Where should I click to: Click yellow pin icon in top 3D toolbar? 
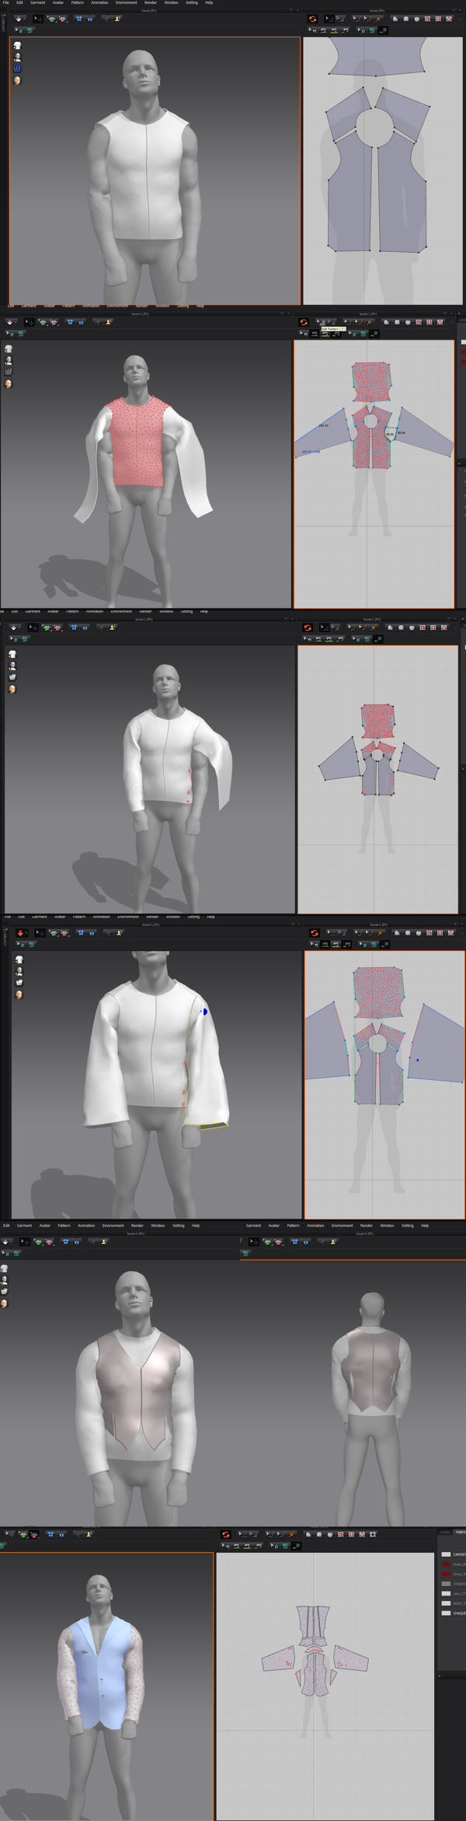(117, 19)
